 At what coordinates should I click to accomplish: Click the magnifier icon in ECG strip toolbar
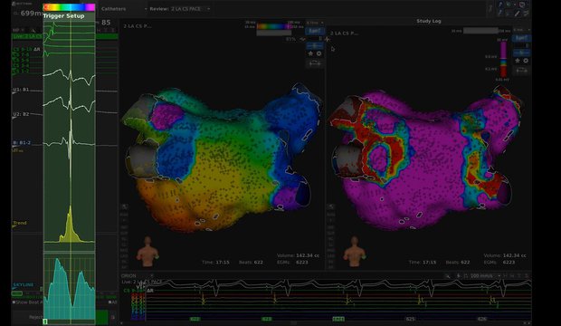point(448,276)
